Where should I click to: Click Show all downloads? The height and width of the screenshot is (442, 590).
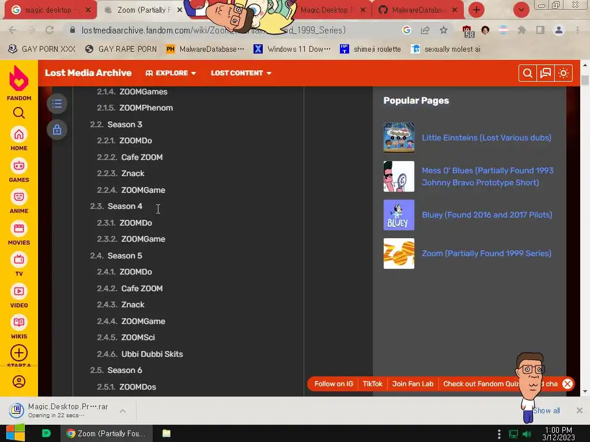(x=546, y=410)
